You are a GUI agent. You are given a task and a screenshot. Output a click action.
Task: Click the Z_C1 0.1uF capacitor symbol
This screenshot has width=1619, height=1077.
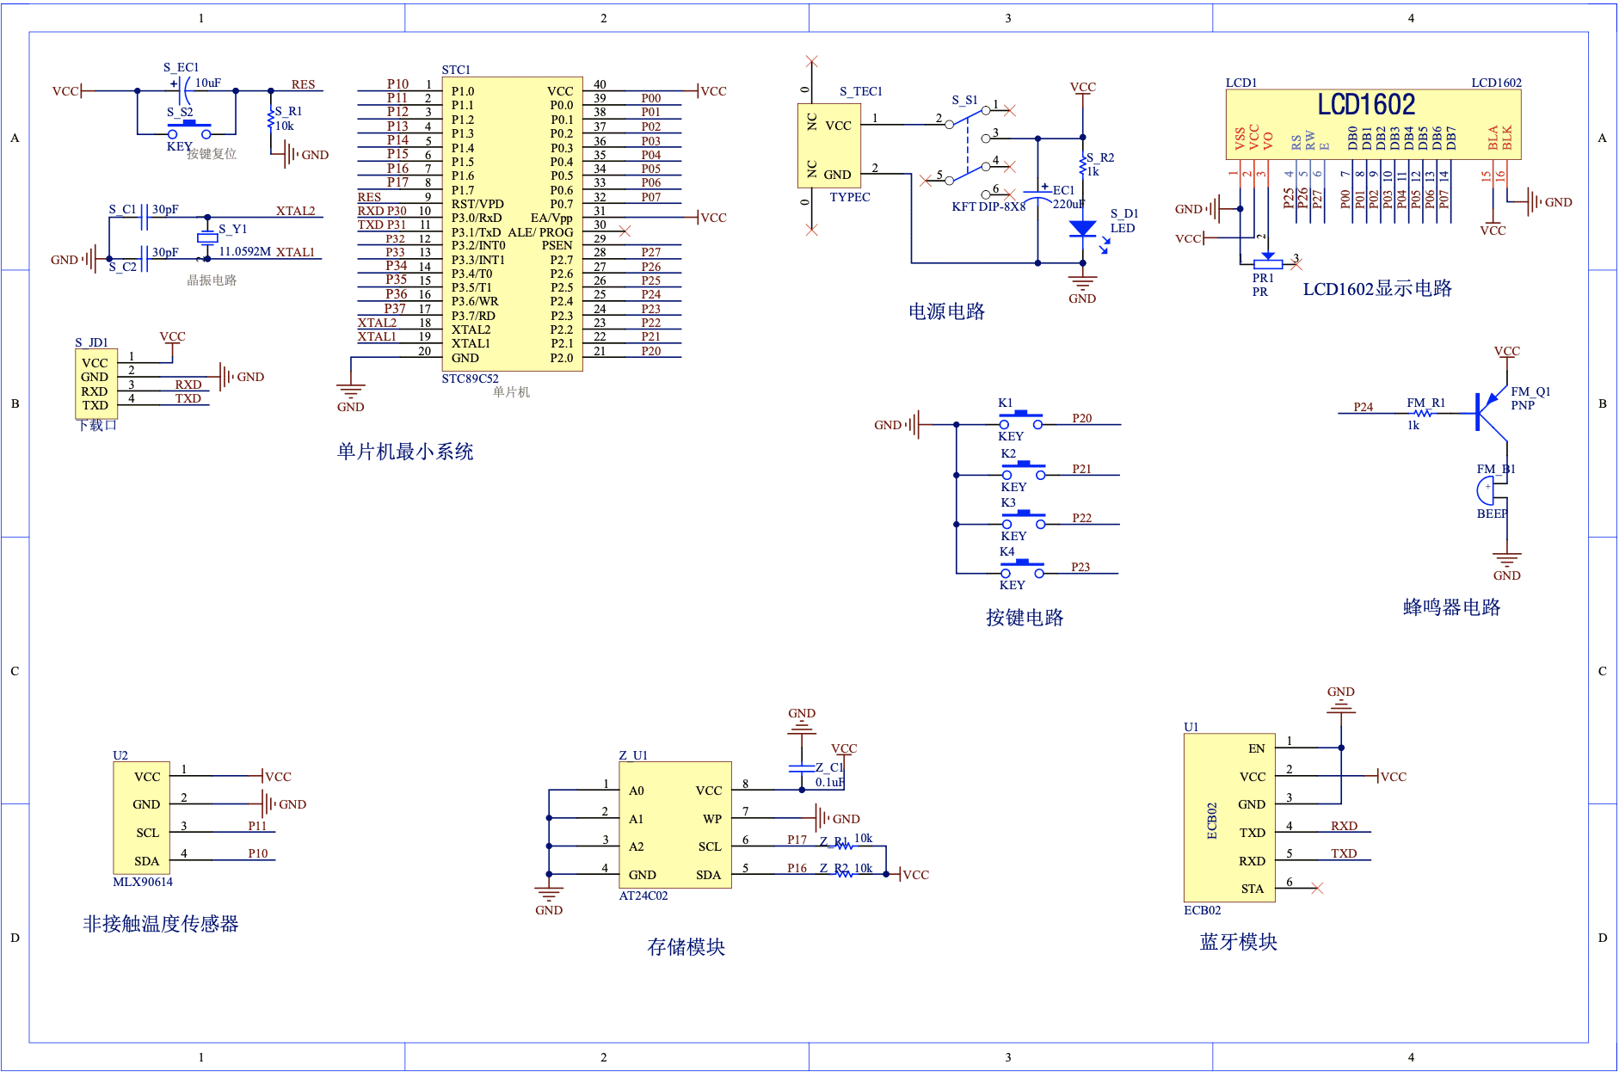coord(801,767)
